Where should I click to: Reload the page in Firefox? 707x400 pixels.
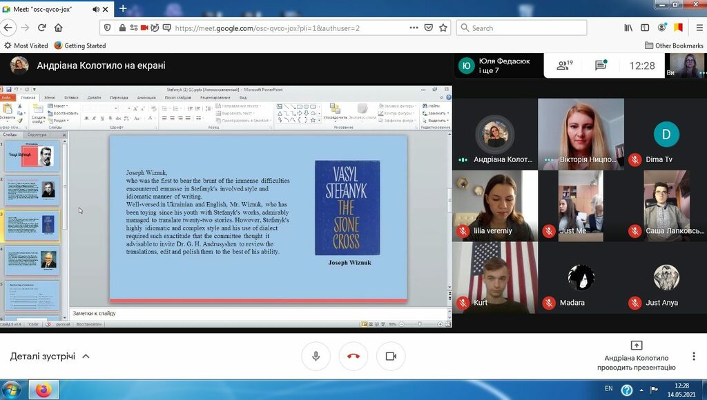(x=41, y=28)
